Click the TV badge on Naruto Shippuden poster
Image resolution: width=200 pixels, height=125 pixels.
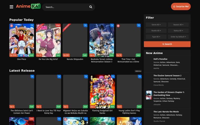pyautogui.click(x=85, y=25)
